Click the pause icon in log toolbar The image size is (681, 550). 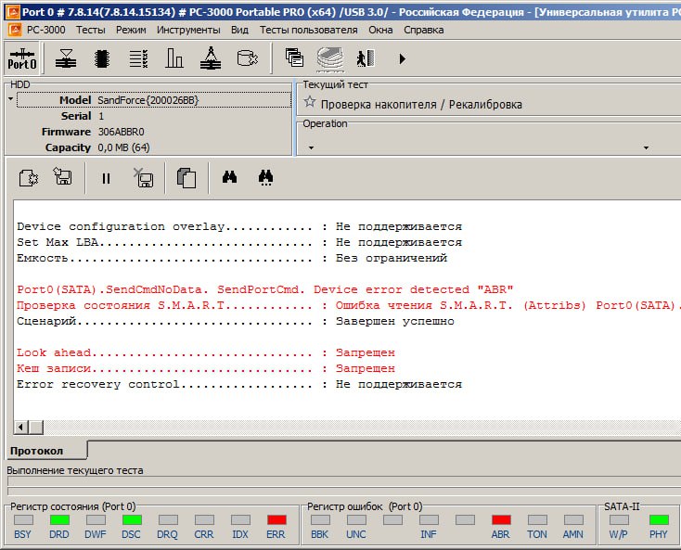[106, 178]
